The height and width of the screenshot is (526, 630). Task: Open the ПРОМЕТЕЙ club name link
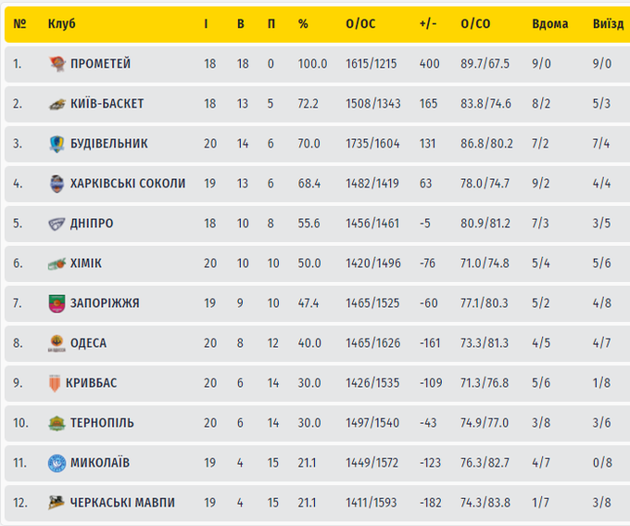100,64
